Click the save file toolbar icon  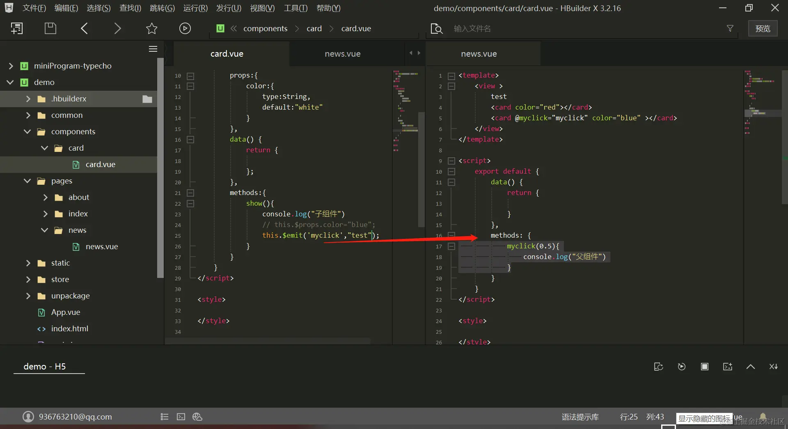click(x=50, y=28)
